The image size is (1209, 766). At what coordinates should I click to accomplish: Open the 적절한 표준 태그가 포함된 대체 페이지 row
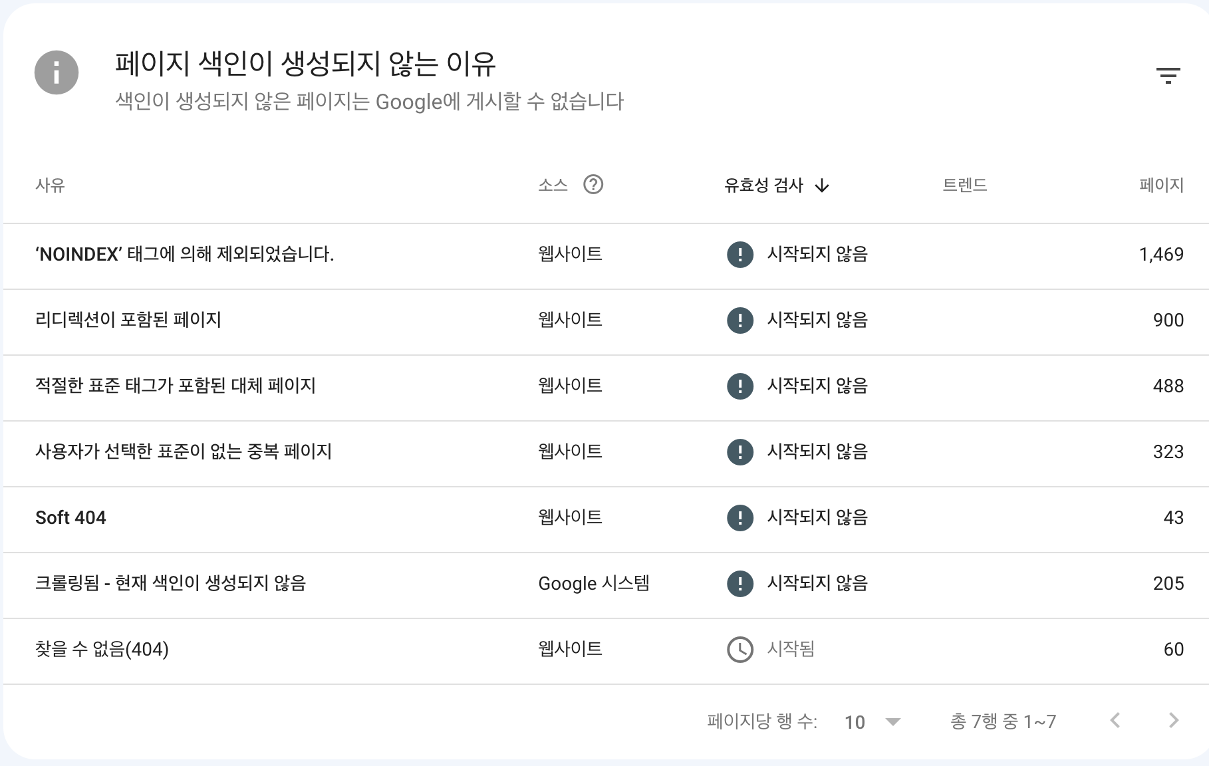pyautogui.click(x=176, y=386)
